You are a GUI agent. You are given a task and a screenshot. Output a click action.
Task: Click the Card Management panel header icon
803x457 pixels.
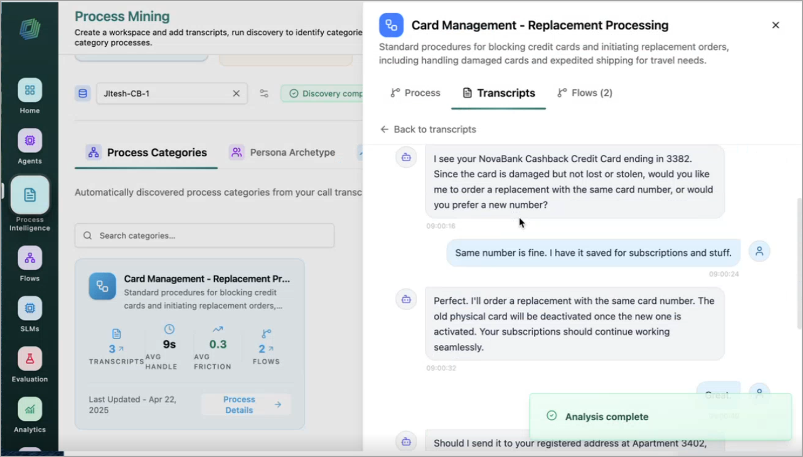[x=391, y=25]
